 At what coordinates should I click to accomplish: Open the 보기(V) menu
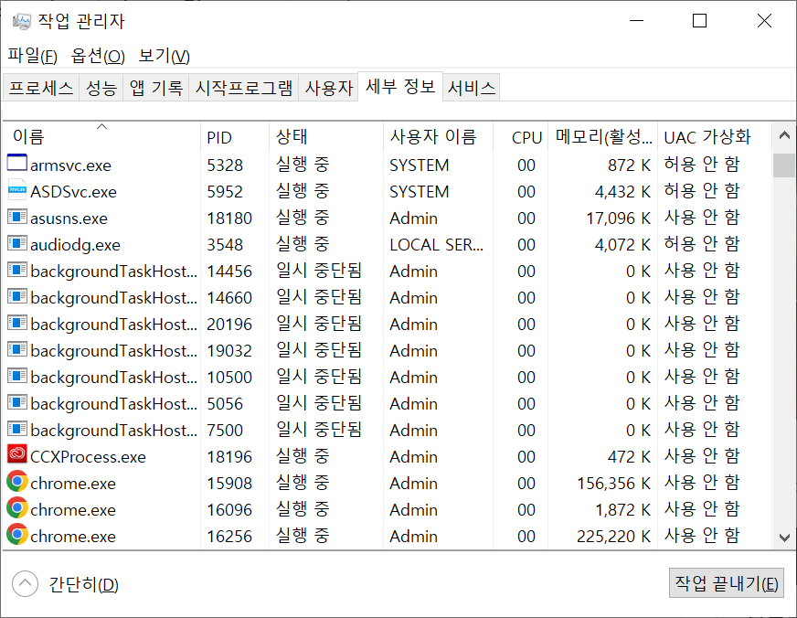point(165,56)
